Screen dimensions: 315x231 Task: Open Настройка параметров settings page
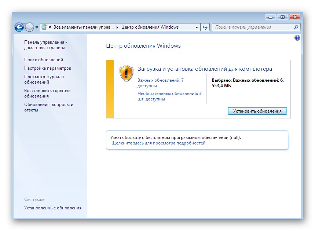click(x=46, y=68)
